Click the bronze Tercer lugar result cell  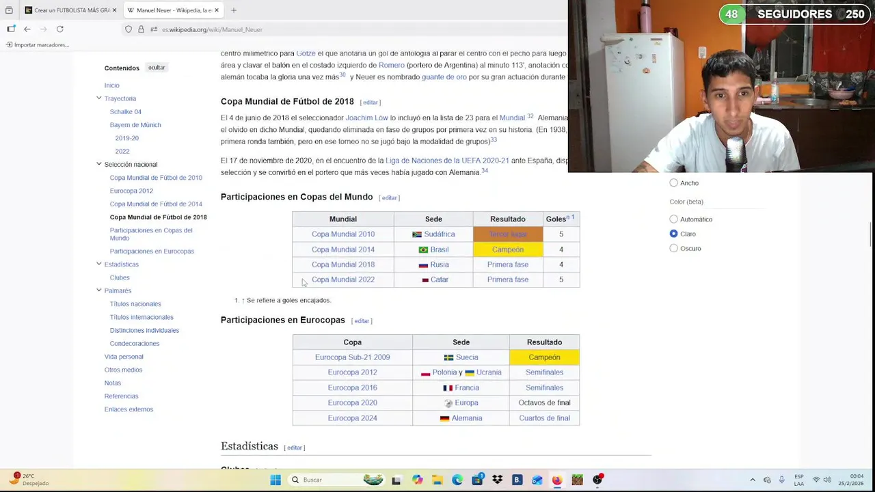click(508, 234)
